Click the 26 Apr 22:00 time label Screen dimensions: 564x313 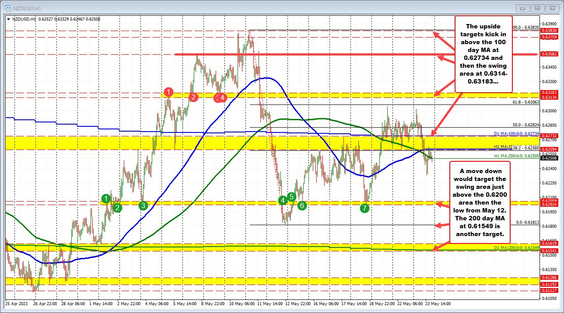coord(46,303)
